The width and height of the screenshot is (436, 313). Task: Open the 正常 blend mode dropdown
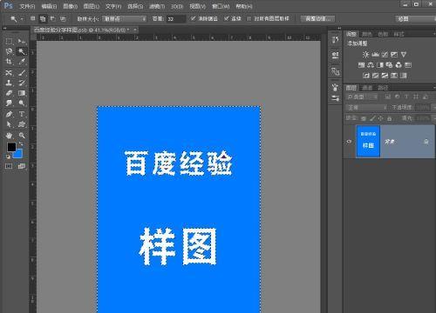click(x=367, y=108)
